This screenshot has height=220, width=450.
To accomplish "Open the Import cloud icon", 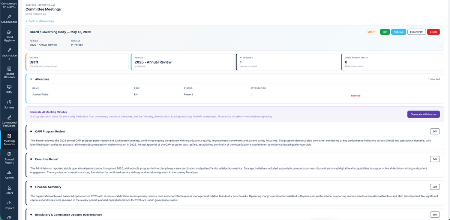I will [x=9, y=203].
